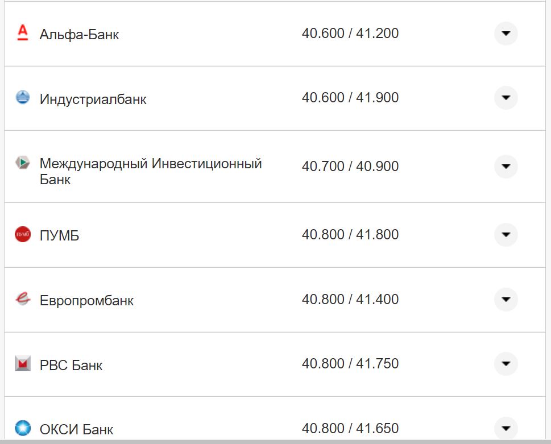
Task: Expand the РВС Банк rate details
Action: point(505,364)
